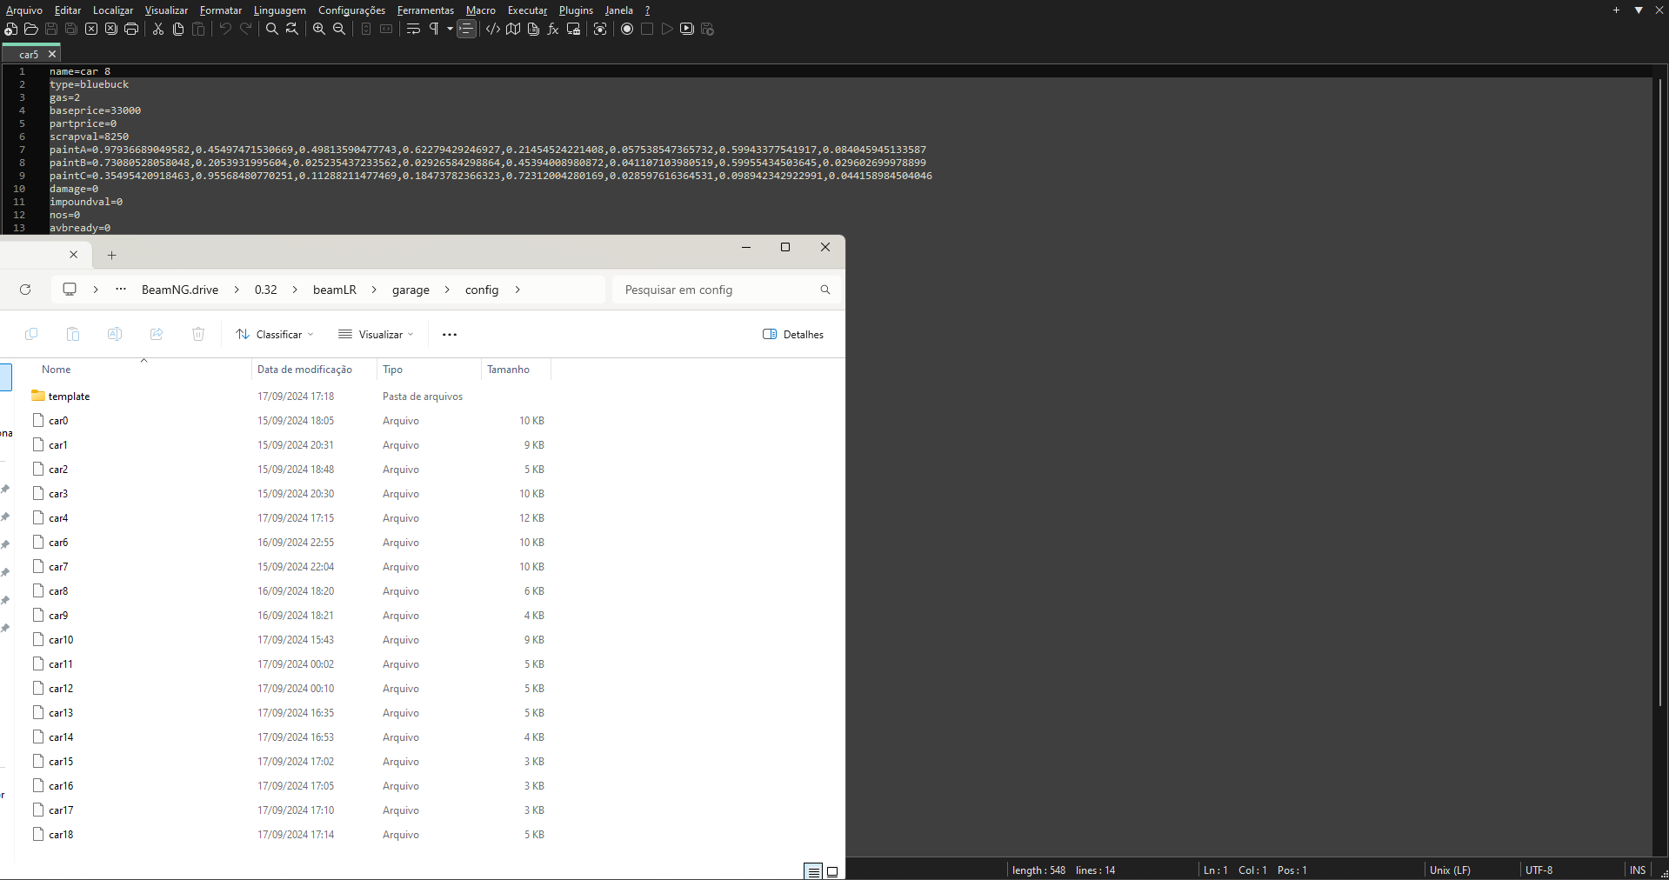
Task: Click the Close All files toolbar icon
Action: point(111,29)
